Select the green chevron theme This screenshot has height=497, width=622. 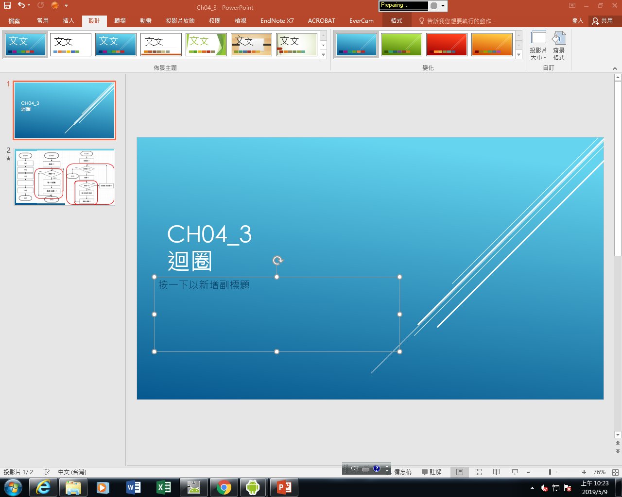(x=206, y=45)
